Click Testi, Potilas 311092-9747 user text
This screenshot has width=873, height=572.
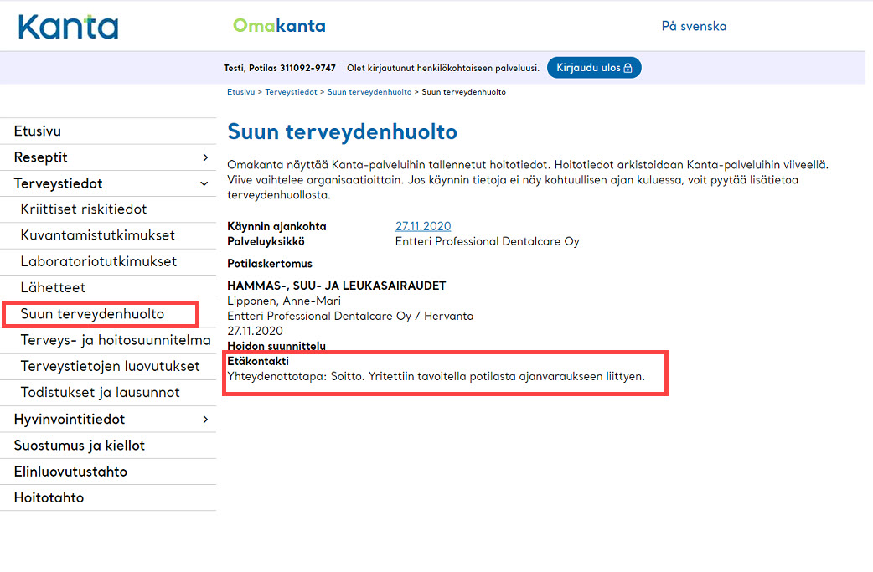tap(280, 68)
